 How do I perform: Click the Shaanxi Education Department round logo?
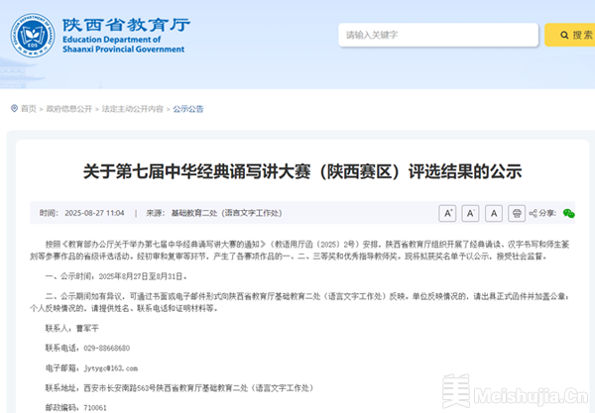pyautogui.click(x=33, y=36)
